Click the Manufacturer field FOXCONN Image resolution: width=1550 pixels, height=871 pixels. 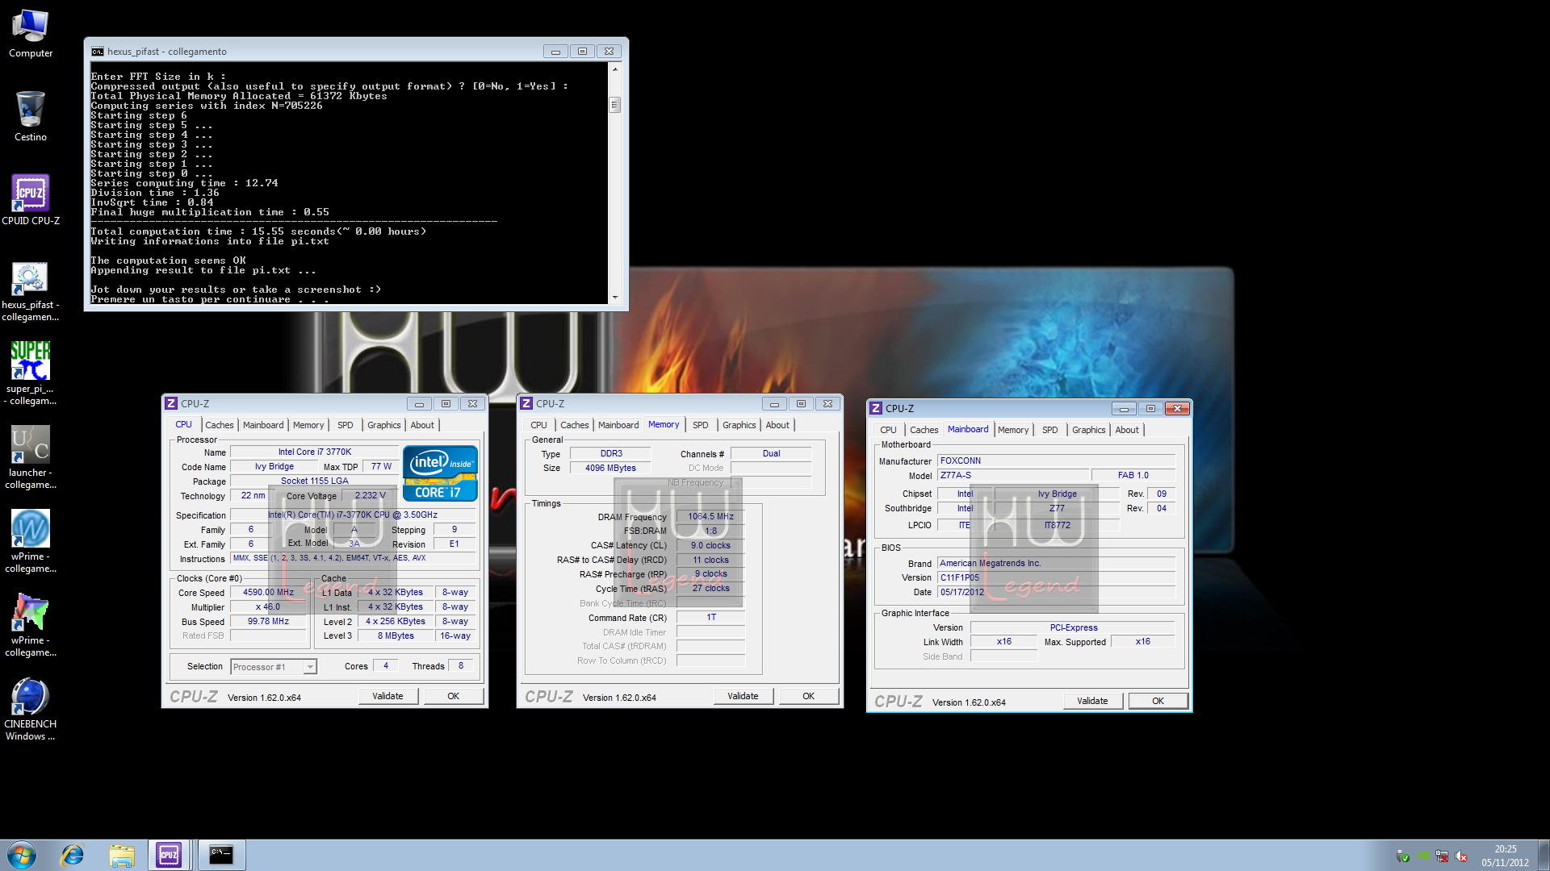1057,461
